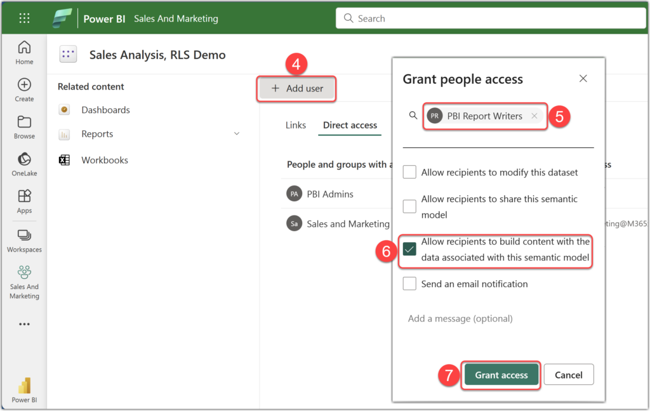The height and width of the screenshot is (411, 650).
Task: Focus the top Search box
Action: point(491,18)
